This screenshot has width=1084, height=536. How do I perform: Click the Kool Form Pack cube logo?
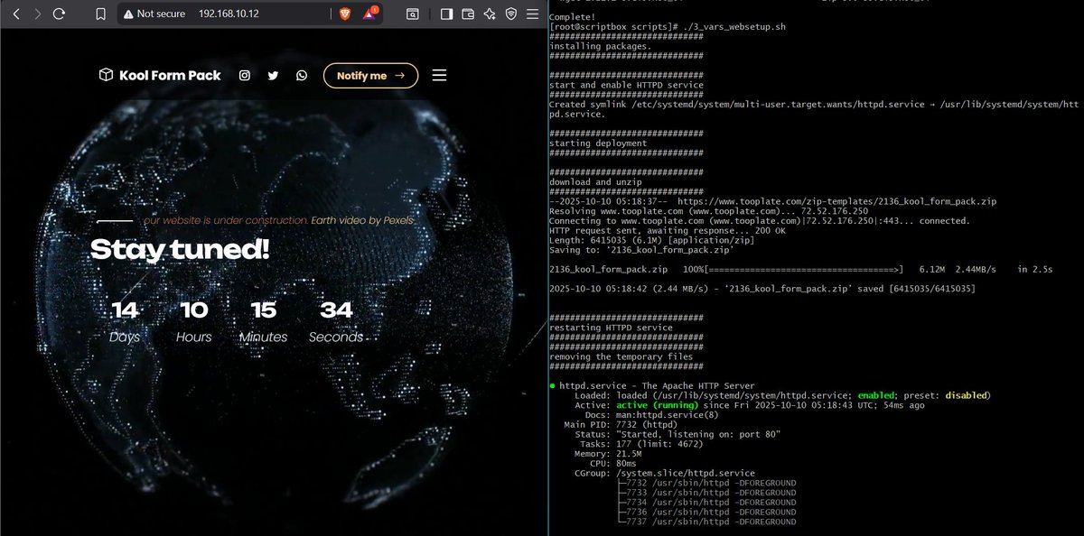pos(106,75)
